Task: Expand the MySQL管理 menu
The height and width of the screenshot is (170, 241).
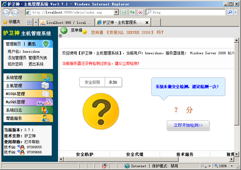Action: (x=28, y=102)
